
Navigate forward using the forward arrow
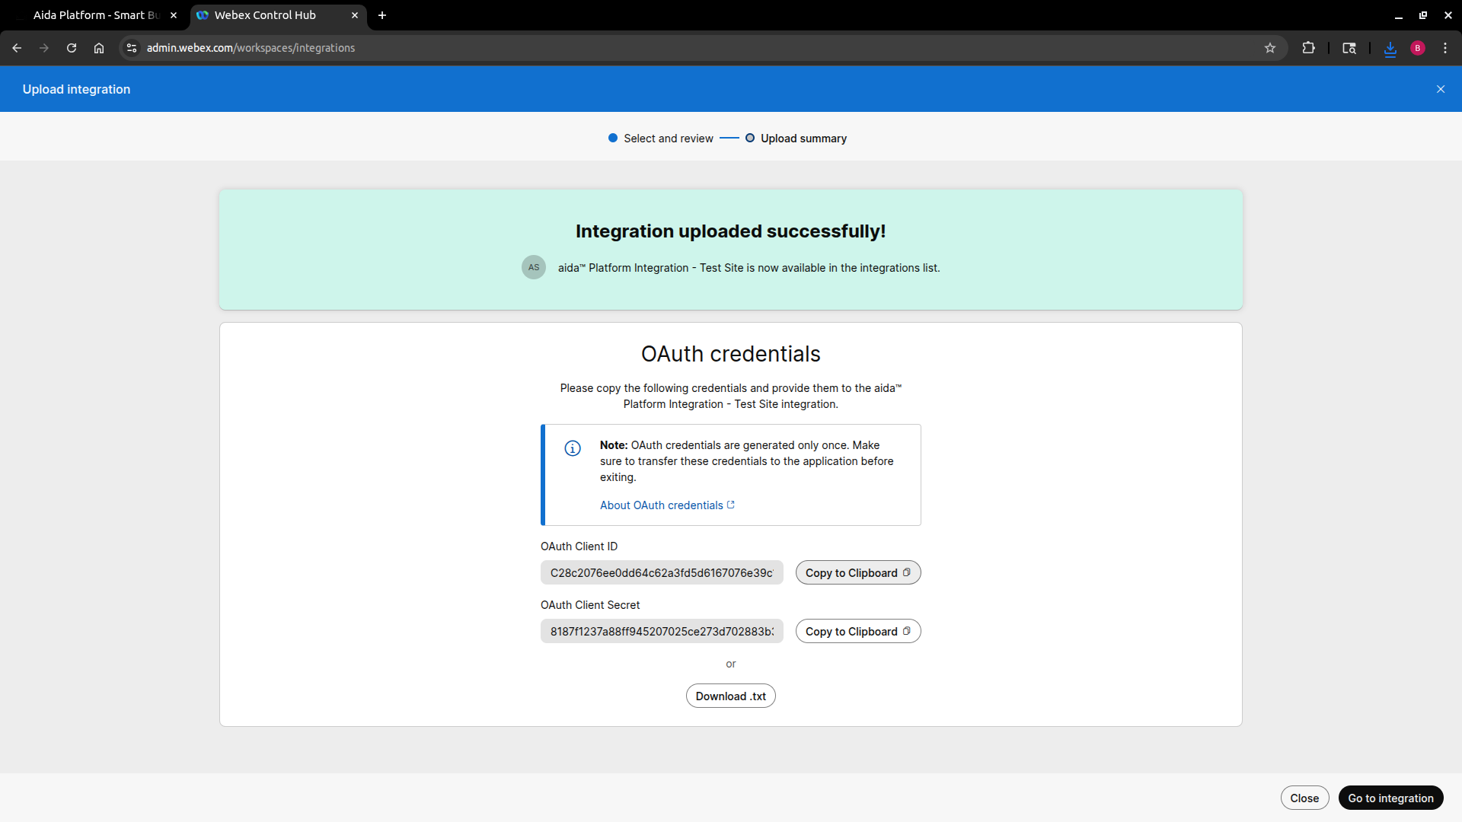pyautogui.click(x=44, y=47)
